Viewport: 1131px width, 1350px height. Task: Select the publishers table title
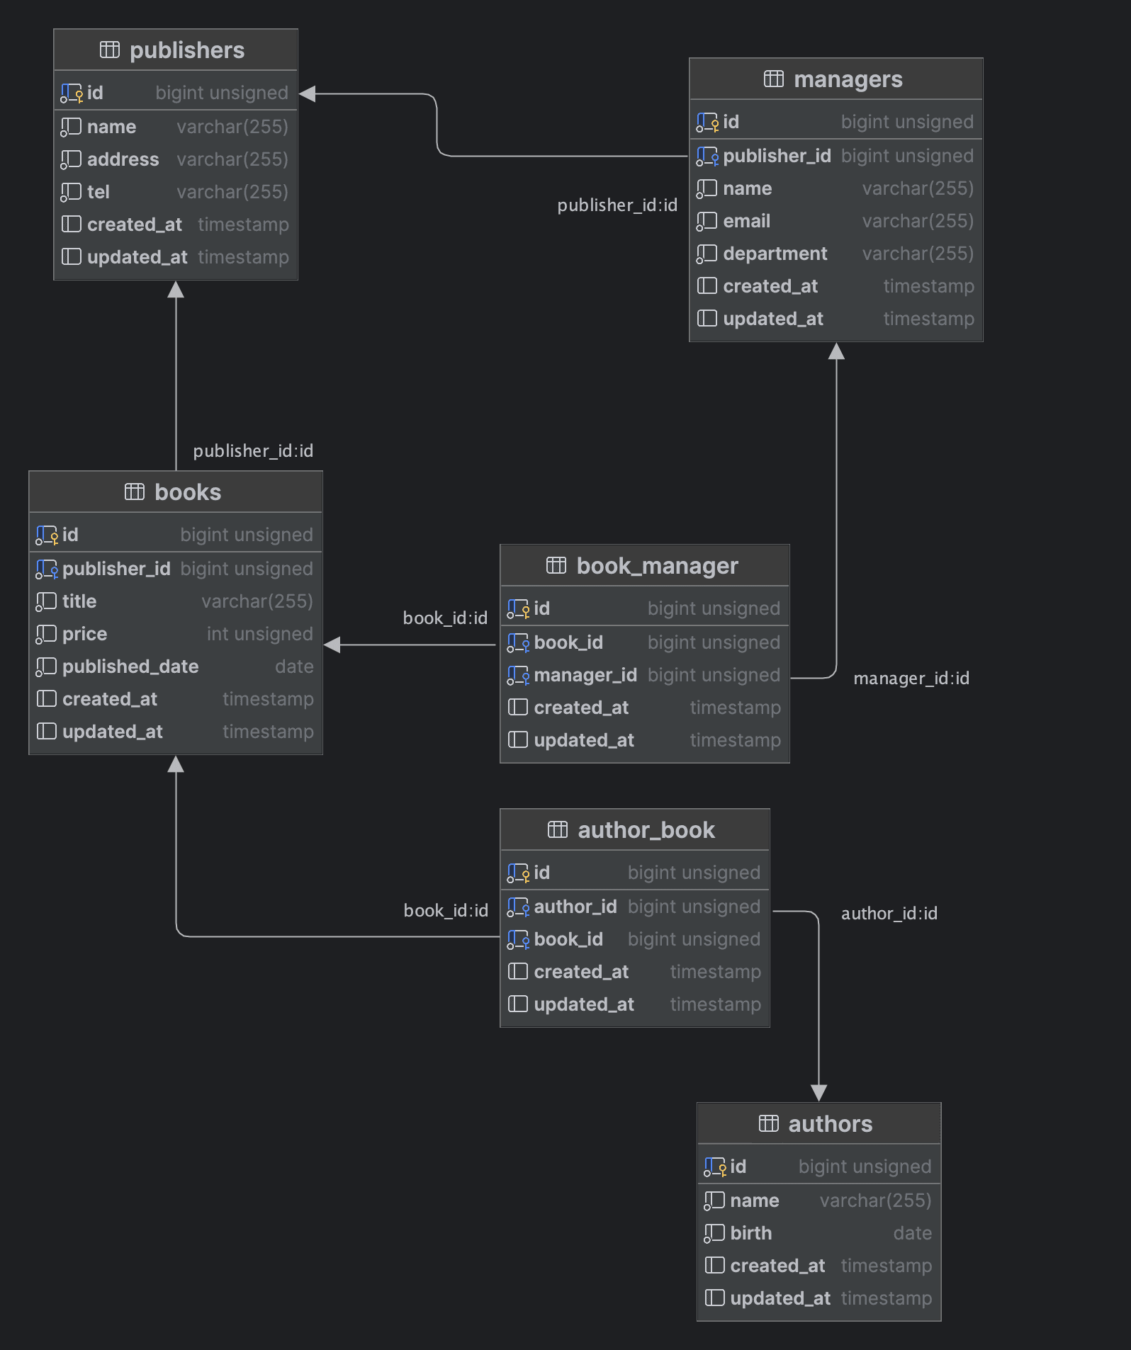tap(186, 50)
